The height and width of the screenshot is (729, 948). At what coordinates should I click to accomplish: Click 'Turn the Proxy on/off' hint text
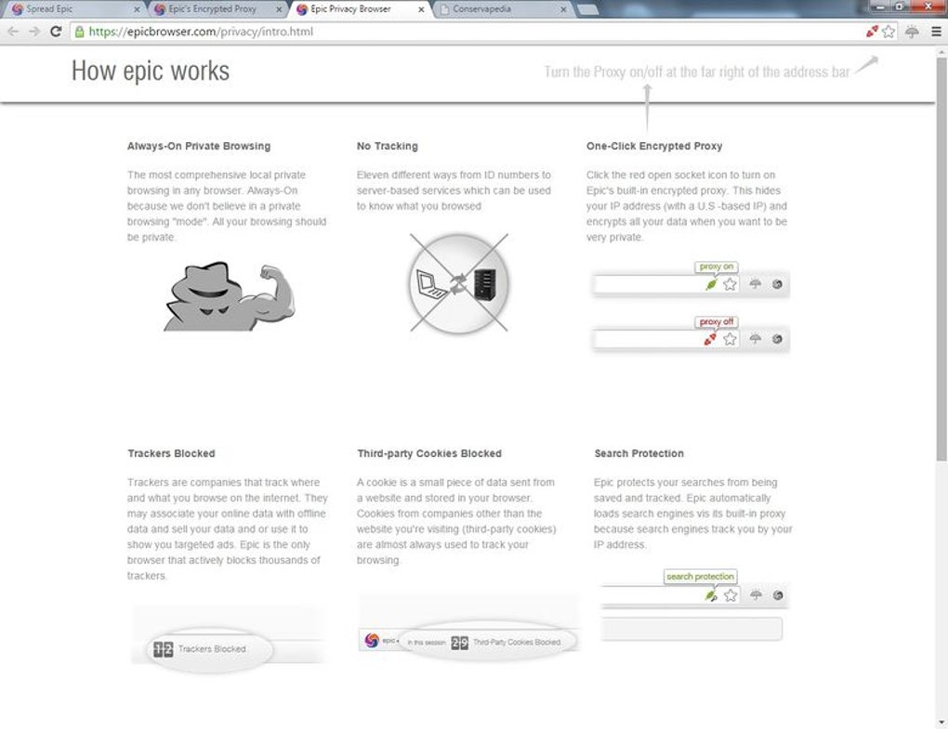pos(696,72)
